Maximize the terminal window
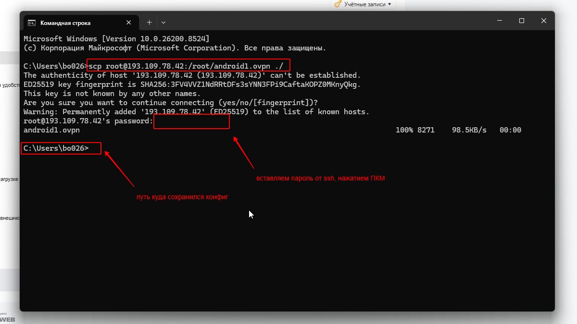 pos(522,21)
